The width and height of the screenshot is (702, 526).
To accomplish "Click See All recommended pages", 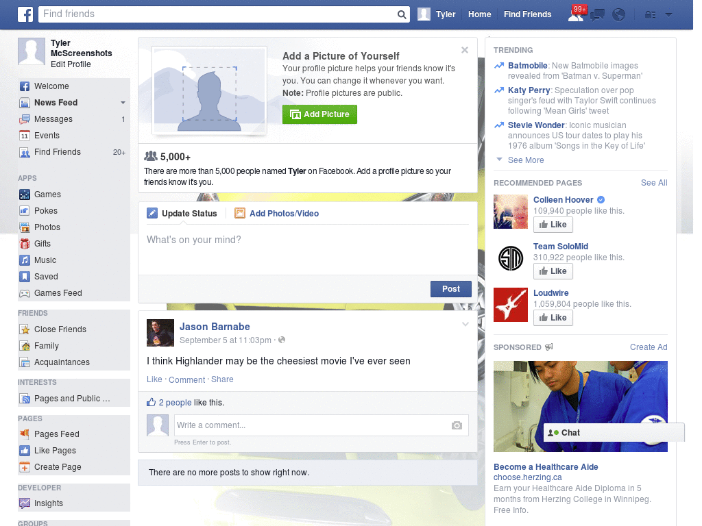I will coord(653,182).
